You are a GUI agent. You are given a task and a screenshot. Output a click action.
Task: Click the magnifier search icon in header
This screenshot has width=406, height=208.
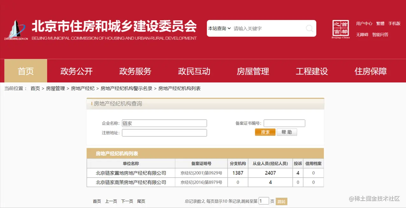(309, 28)
